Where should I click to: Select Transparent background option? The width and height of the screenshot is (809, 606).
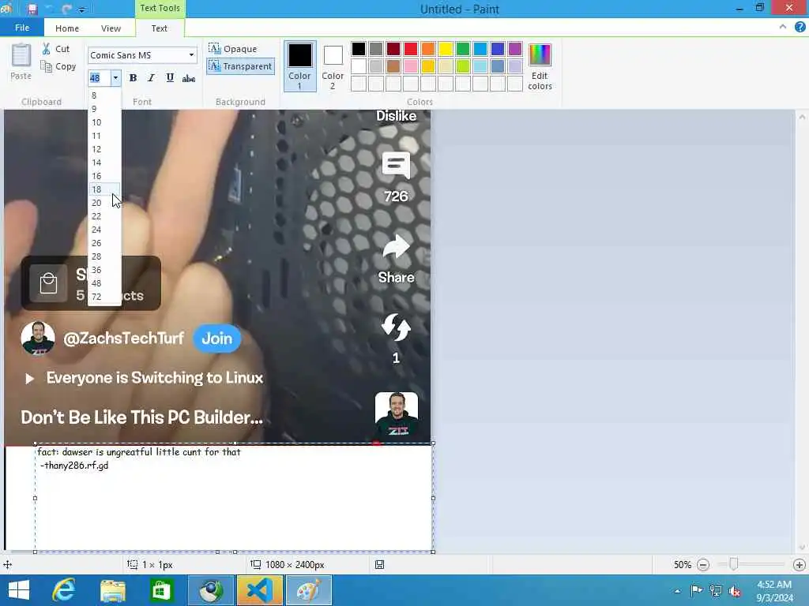240,66
